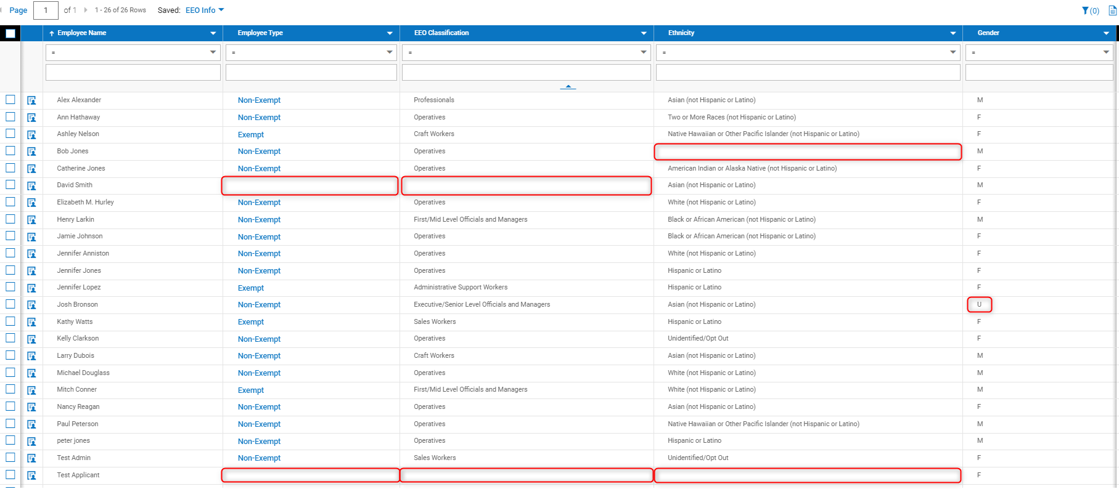The image size is (1119, 489).
Task: Open EEO Classification column header menu arrow
Action: pos(644,33)
